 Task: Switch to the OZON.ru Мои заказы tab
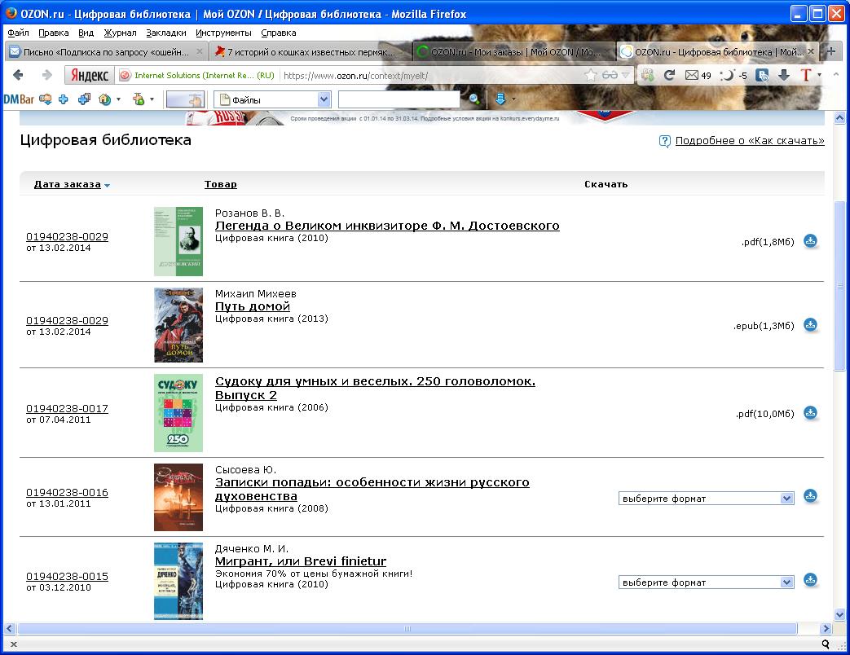pyautogui.click(x=513, y=52)
